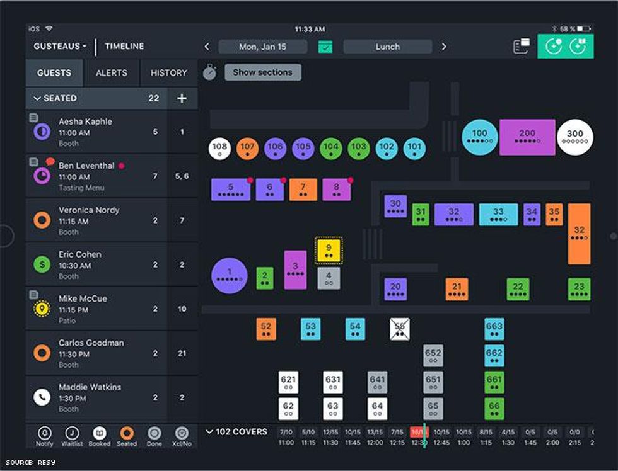Add a guest with the plus icon
618x471 pixels.
(x=182, y=98)
